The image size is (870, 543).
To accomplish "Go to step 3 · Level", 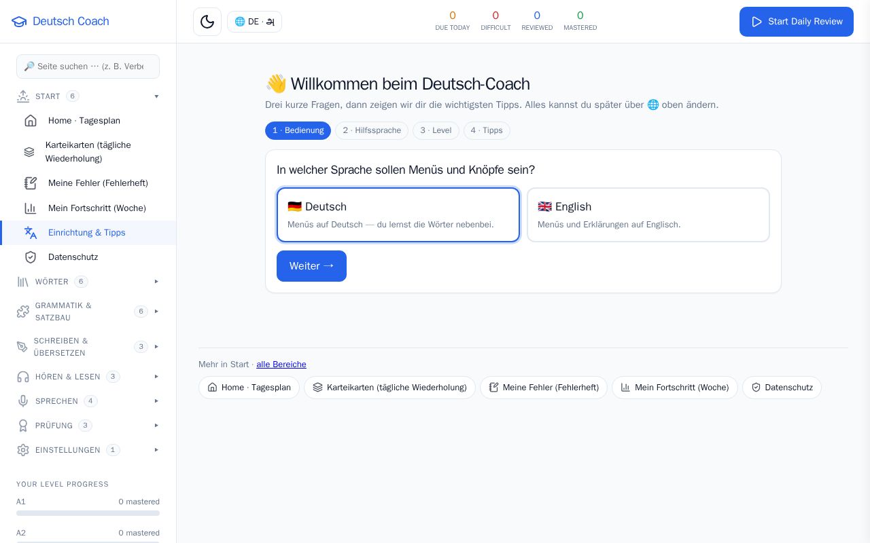I will pos(436,130).
